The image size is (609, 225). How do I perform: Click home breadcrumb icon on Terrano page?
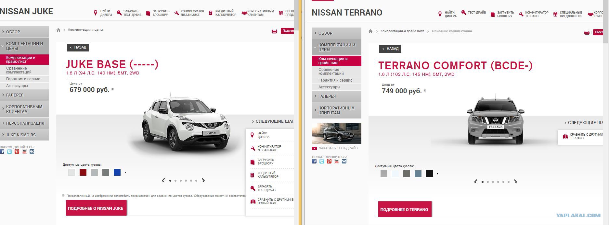pos(370,31)
